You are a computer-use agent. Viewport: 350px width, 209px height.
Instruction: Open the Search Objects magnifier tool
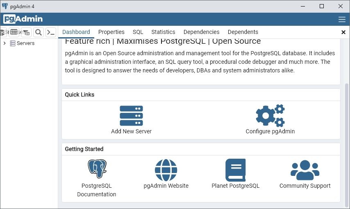(x=38, y=32)
